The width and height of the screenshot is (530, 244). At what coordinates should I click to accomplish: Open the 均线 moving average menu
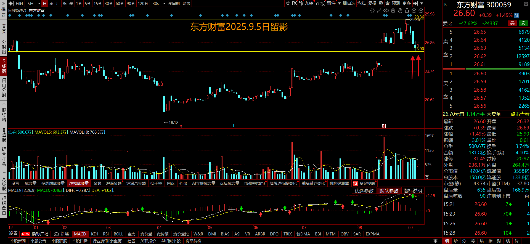361,3
